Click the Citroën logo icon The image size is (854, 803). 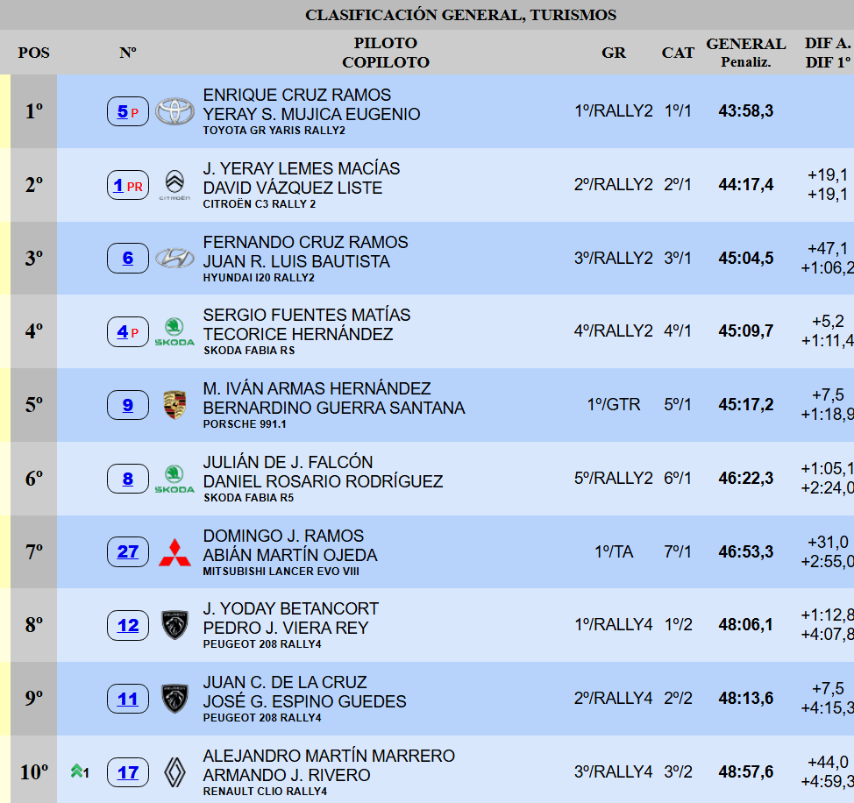point(174,185)
